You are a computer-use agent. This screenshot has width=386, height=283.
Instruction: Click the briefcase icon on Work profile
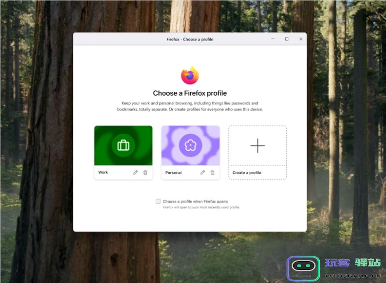(123, 145)
